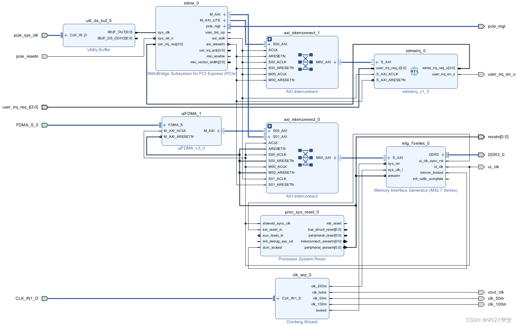Click the xdma_irq_req_o[3:0] pin
The width and height of the screenshot is (517, 326).
pos(439,68)
